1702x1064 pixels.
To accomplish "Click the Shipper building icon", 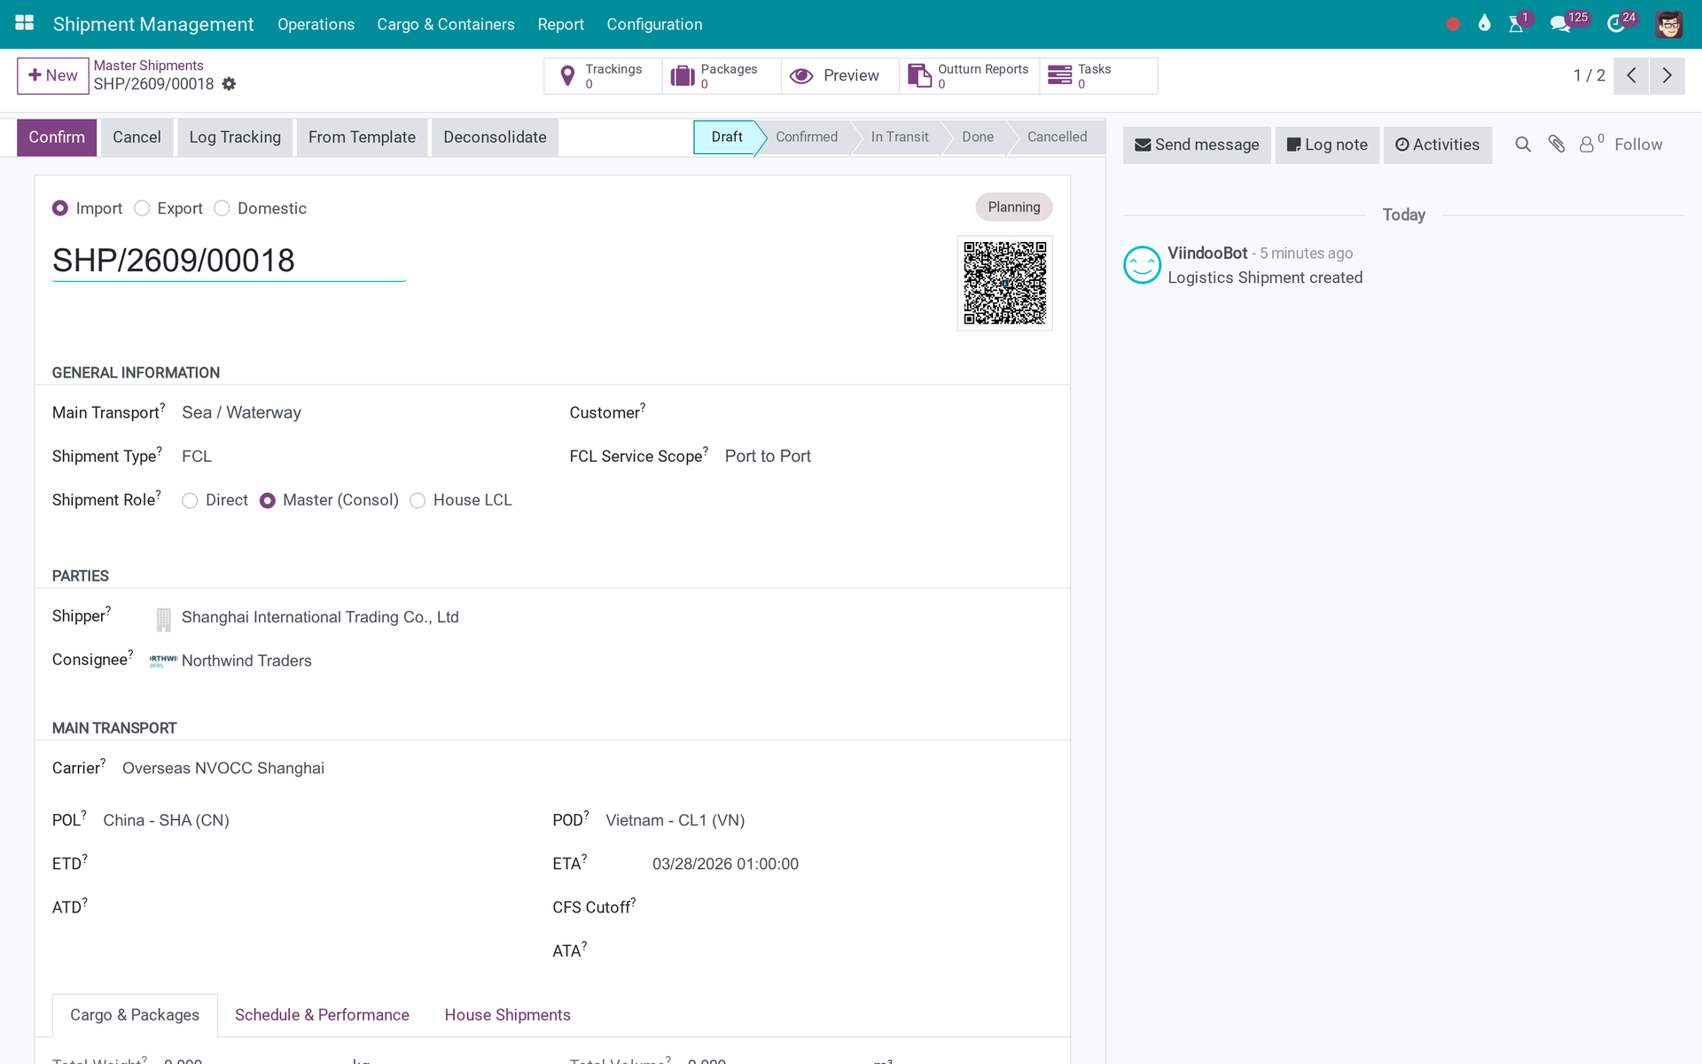I will (x=163, y=620).
